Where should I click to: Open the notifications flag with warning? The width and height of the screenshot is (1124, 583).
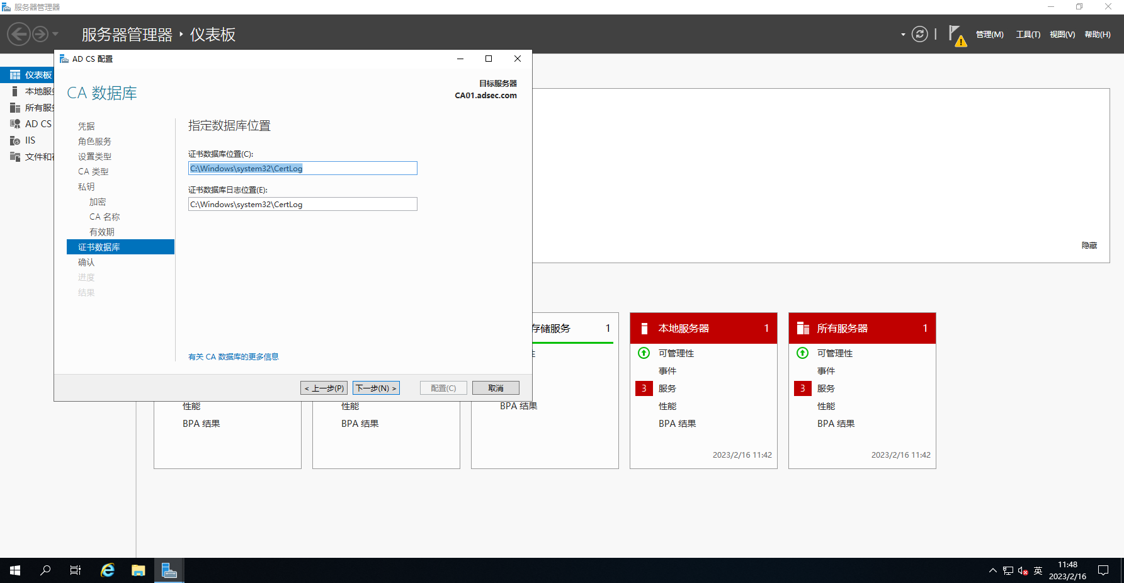pyautogui.click(x=956, y=35)
